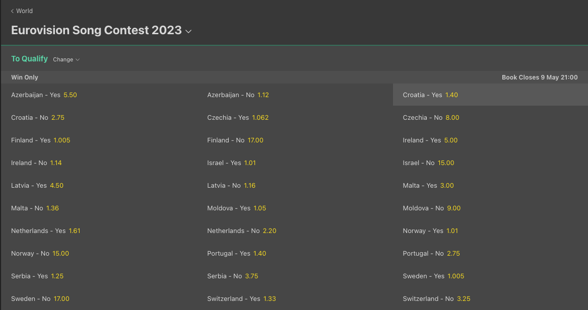The width and height of the screenshot is (588, 310).
Task: Choose Finland - Yes odds 1.005
Action: click(x=99, y=140)
